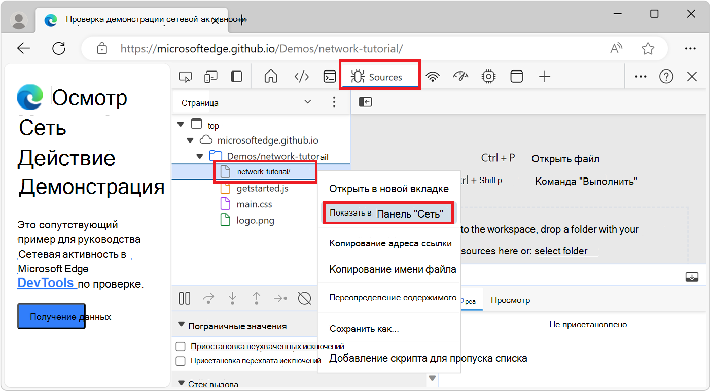Deactivate all breakpoints via crossed icon
710x391 pixels.
tap(305, 298)
